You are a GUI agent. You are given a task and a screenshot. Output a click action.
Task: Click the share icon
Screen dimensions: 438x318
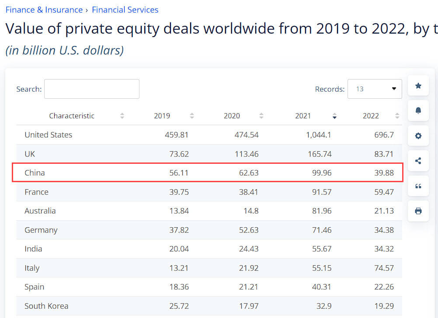[x=418, y=161]
